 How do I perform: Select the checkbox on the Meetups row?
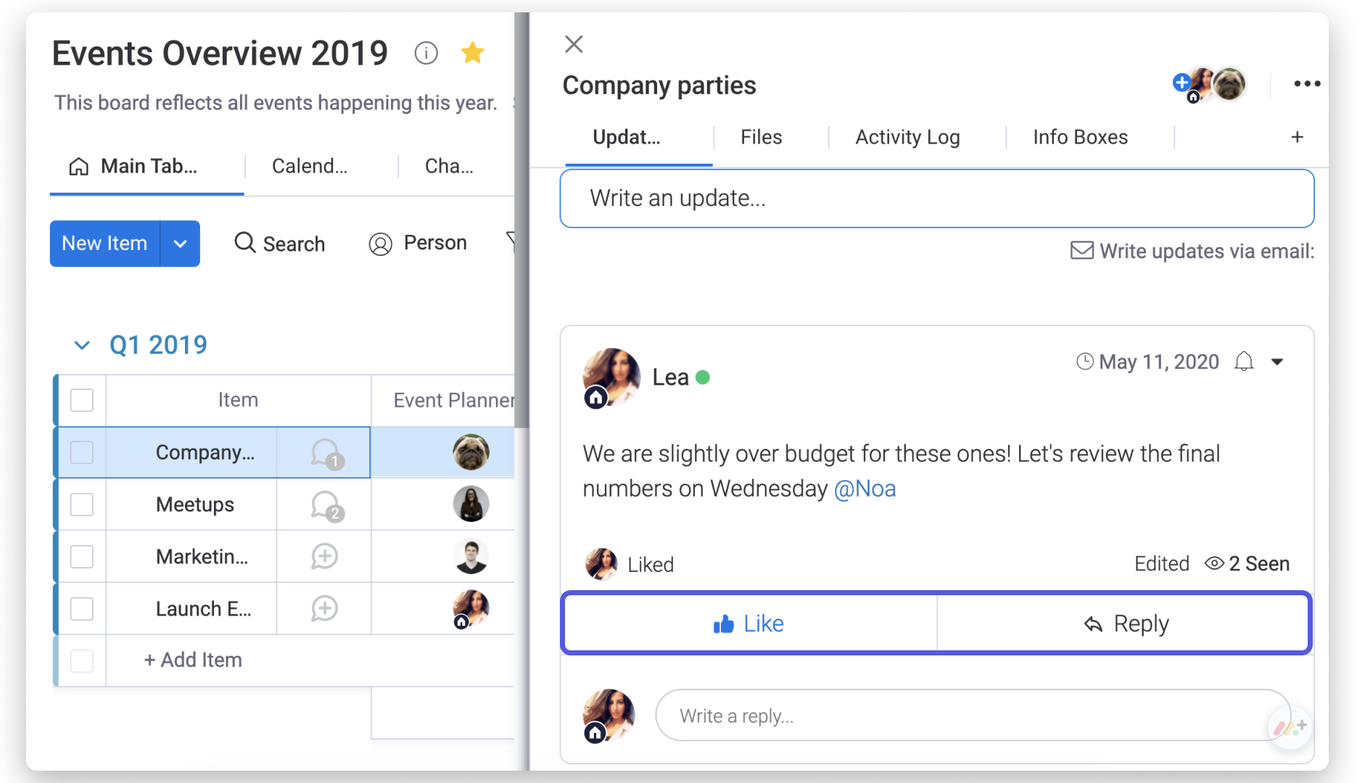coord(82,505)
